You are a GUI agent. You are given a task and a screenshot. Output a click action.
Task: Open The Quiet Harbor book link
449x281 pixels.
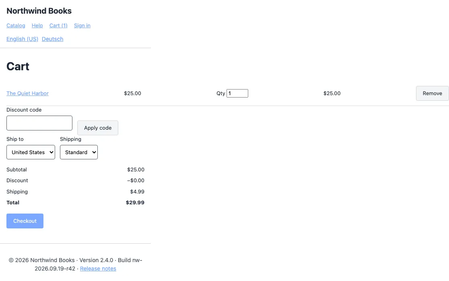(27, 94)
